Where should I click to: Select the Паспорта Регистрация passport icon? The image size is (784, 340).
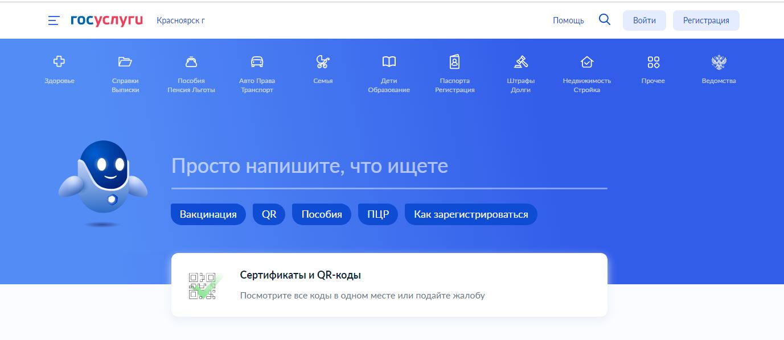pos(454,61)
